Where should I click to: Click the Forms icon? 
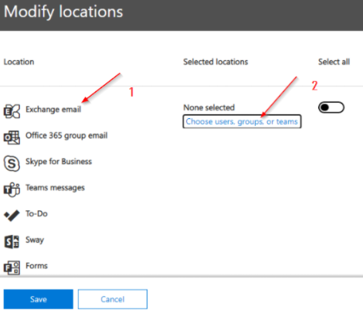click(x=12, y=267)
